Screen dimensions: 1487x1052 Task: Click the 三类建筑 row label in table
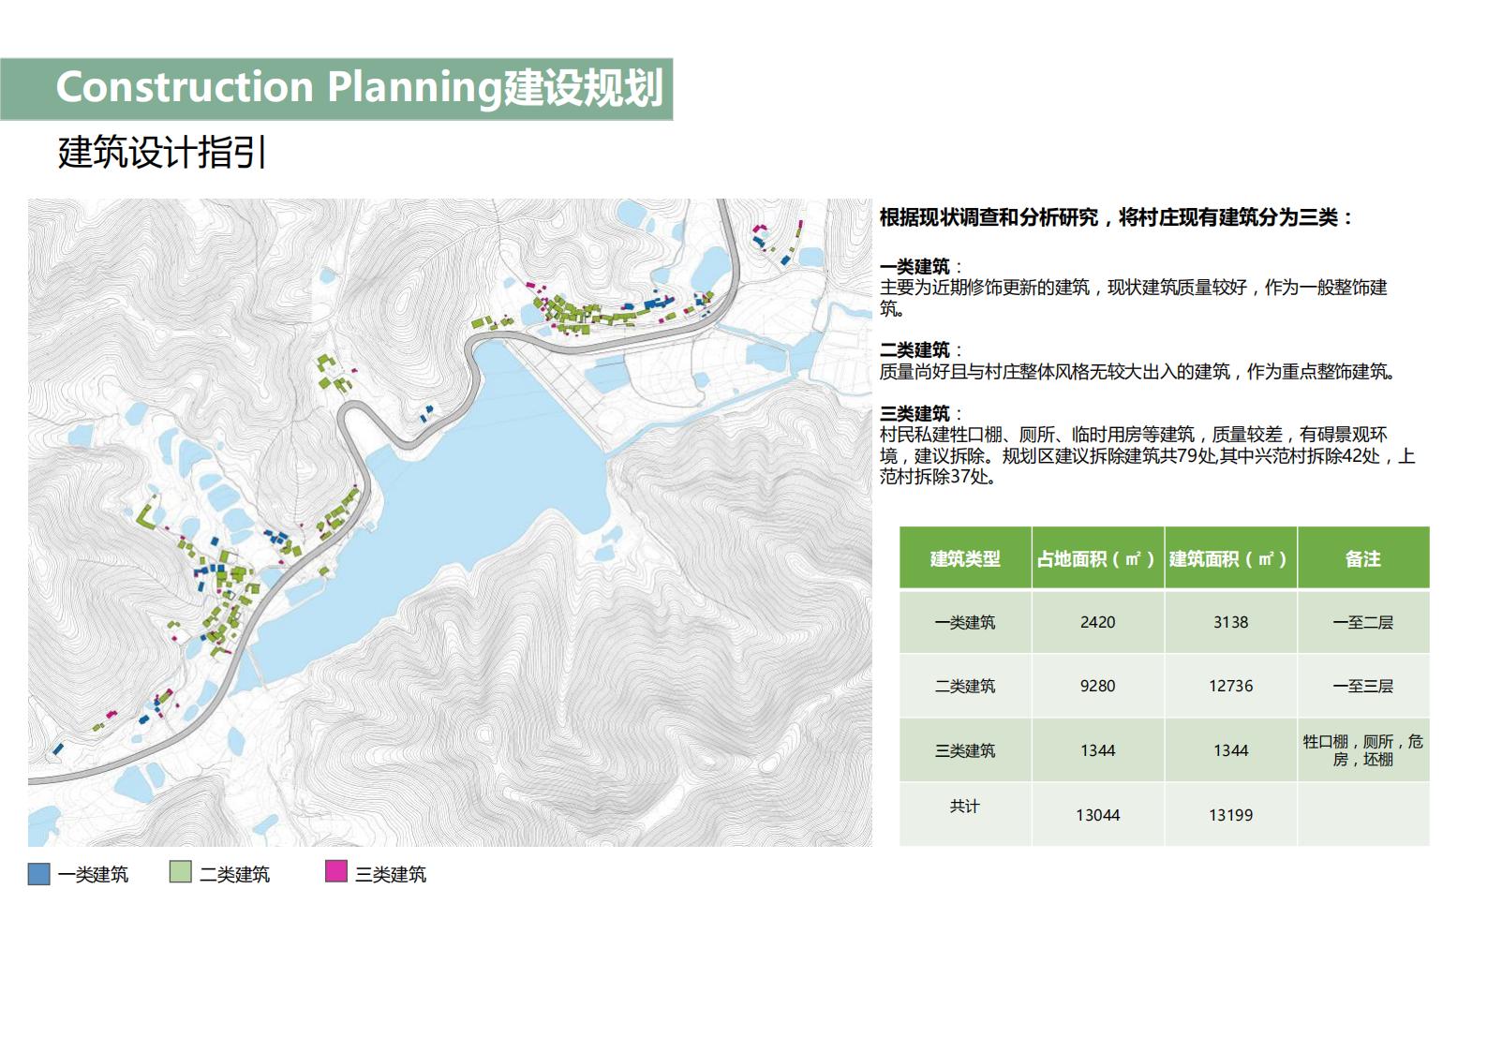(x=965, y=750)
